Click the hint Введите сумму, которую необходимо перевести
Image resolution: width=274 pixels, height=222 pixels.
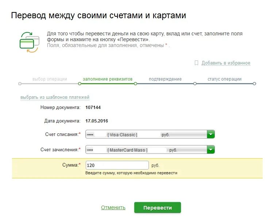click(131, 173)
